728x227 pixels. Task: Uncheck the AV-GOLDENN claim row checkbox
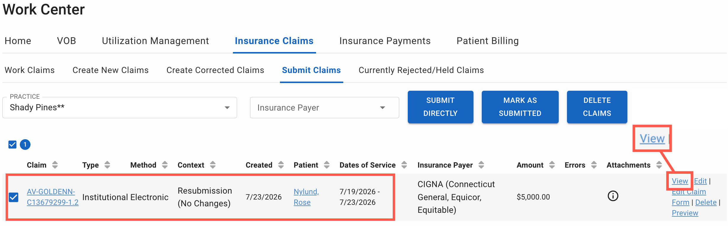tap(14, 197)
